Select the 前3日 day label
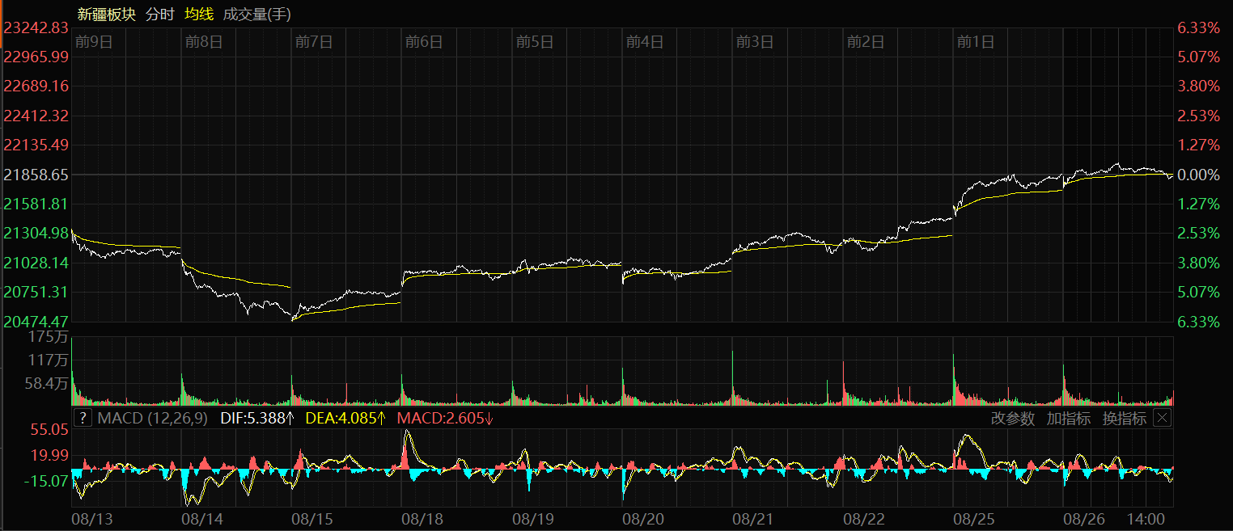This screenshot has width=1233, height=531. pos(755,42)
